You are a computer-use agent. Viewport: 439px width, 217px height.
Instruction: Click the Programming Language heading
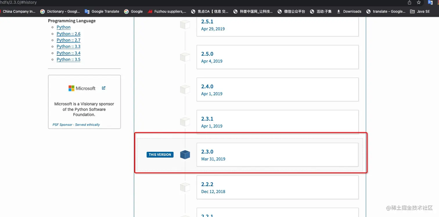click(72, 21)
